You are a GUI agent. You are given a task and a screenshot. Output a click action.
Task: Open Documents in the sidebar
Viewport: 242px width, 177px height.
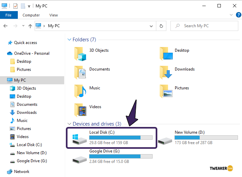(24, 104)
